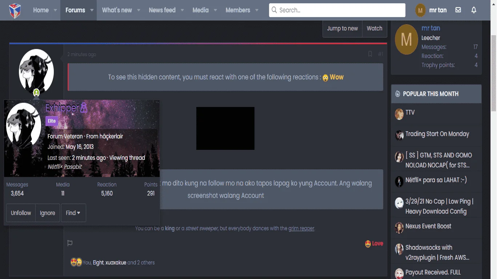
Task: Click the Wow emoji in hidden content notice
Action: coord(325,78)
